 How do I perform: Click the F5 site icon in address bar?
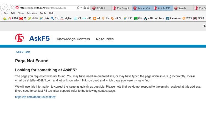coord(17,8)
